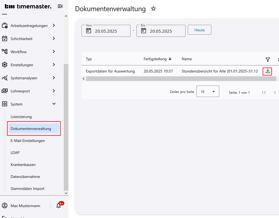The height and width of the screenshot is (218, 279).
Task: Jump to first page with pagination control
Action: point(264,92)
